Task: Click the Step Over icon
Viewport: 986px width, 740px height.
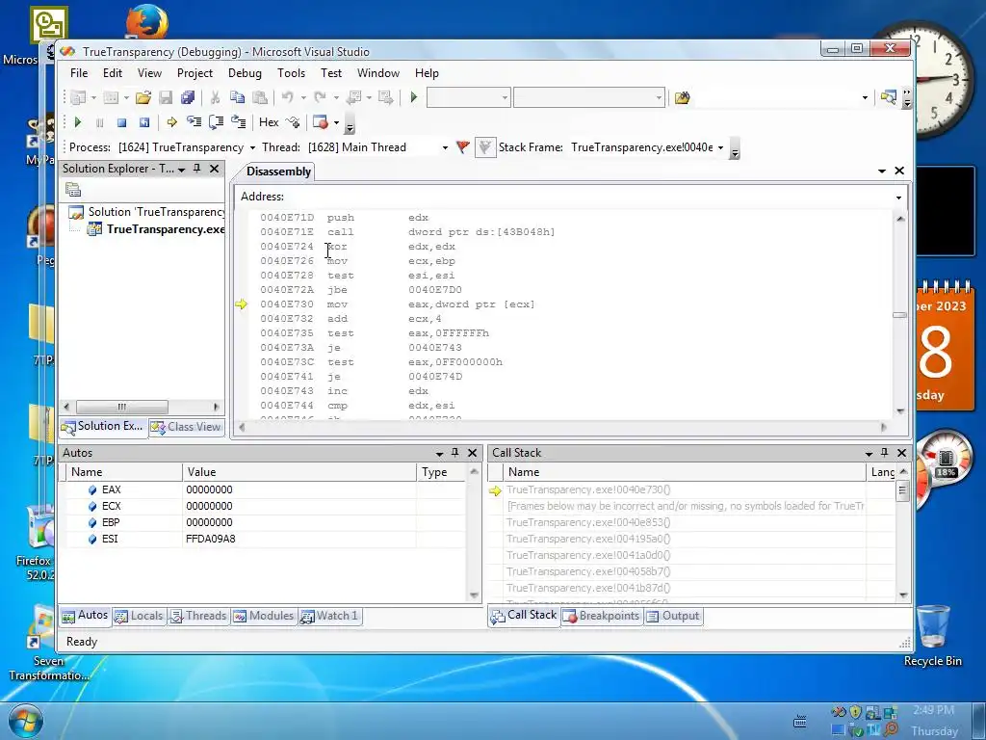Action: [x=216, y=122]
